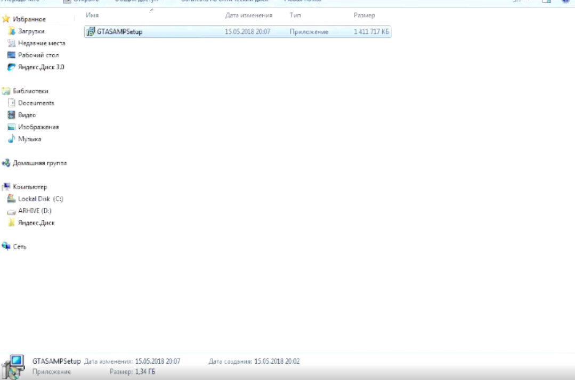Click the Приложение type cell in file row
This screenshot has width=575, height=380.
coord(309,32)
